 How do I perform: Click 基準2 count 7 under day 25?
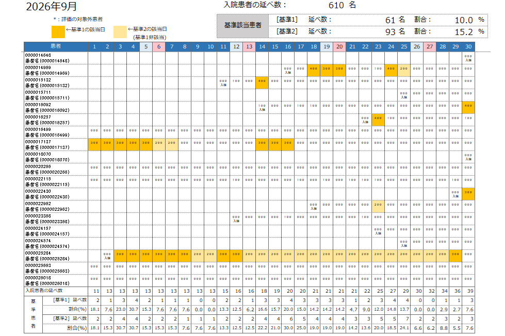[408, 318]
